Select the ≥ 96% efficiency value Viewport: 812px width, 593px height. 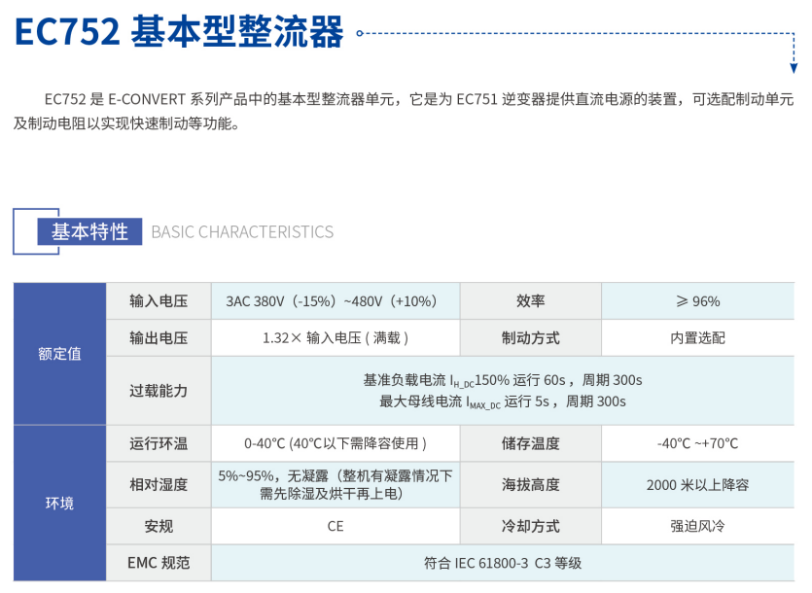pyautogui.click(x=697, y=301)
